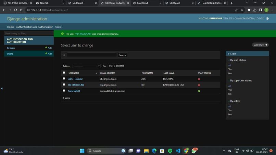The height and width of the screenshot is (155, 276).
Task: Collapse the By superuser status filter
Action: tap(240, 80)
